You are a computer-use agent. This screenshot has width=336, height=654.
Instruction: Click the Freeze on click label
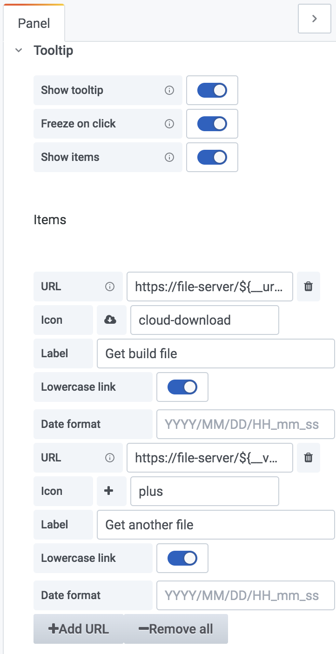pyautogui.click(x=78, y=124)
